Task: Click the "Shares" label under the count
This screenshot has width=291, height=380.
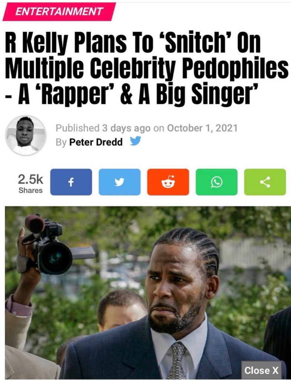Action: point(30,190)
